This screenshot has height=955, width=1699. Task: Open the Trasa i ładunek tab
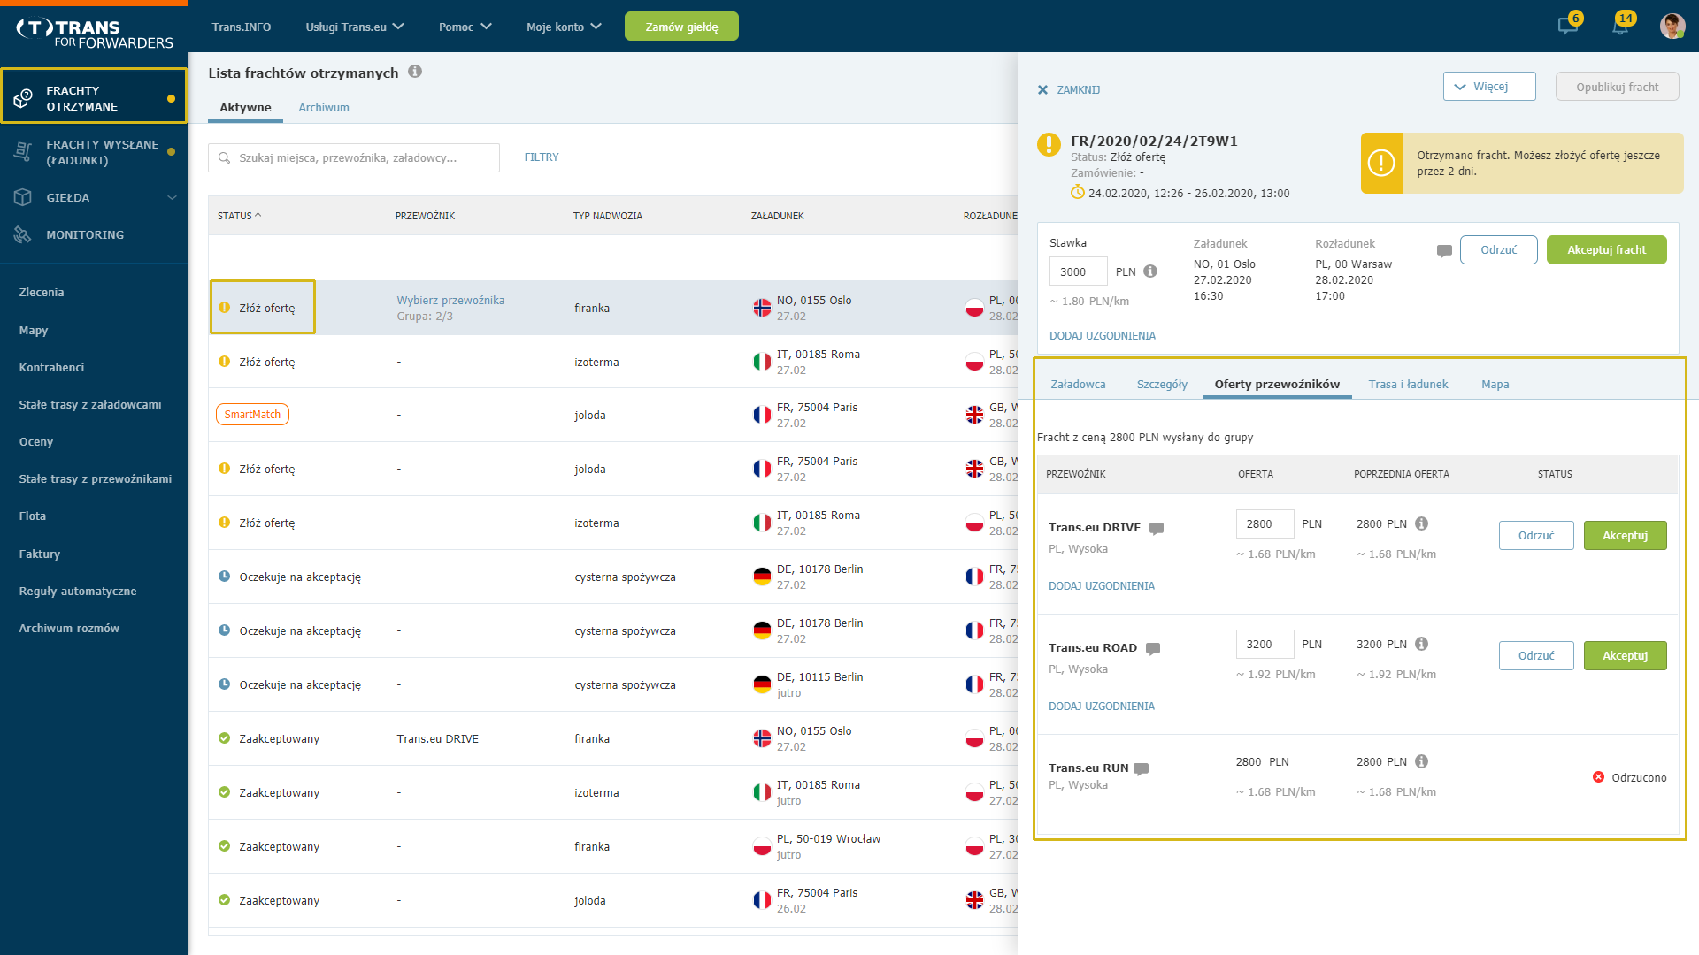(1408, 384)
